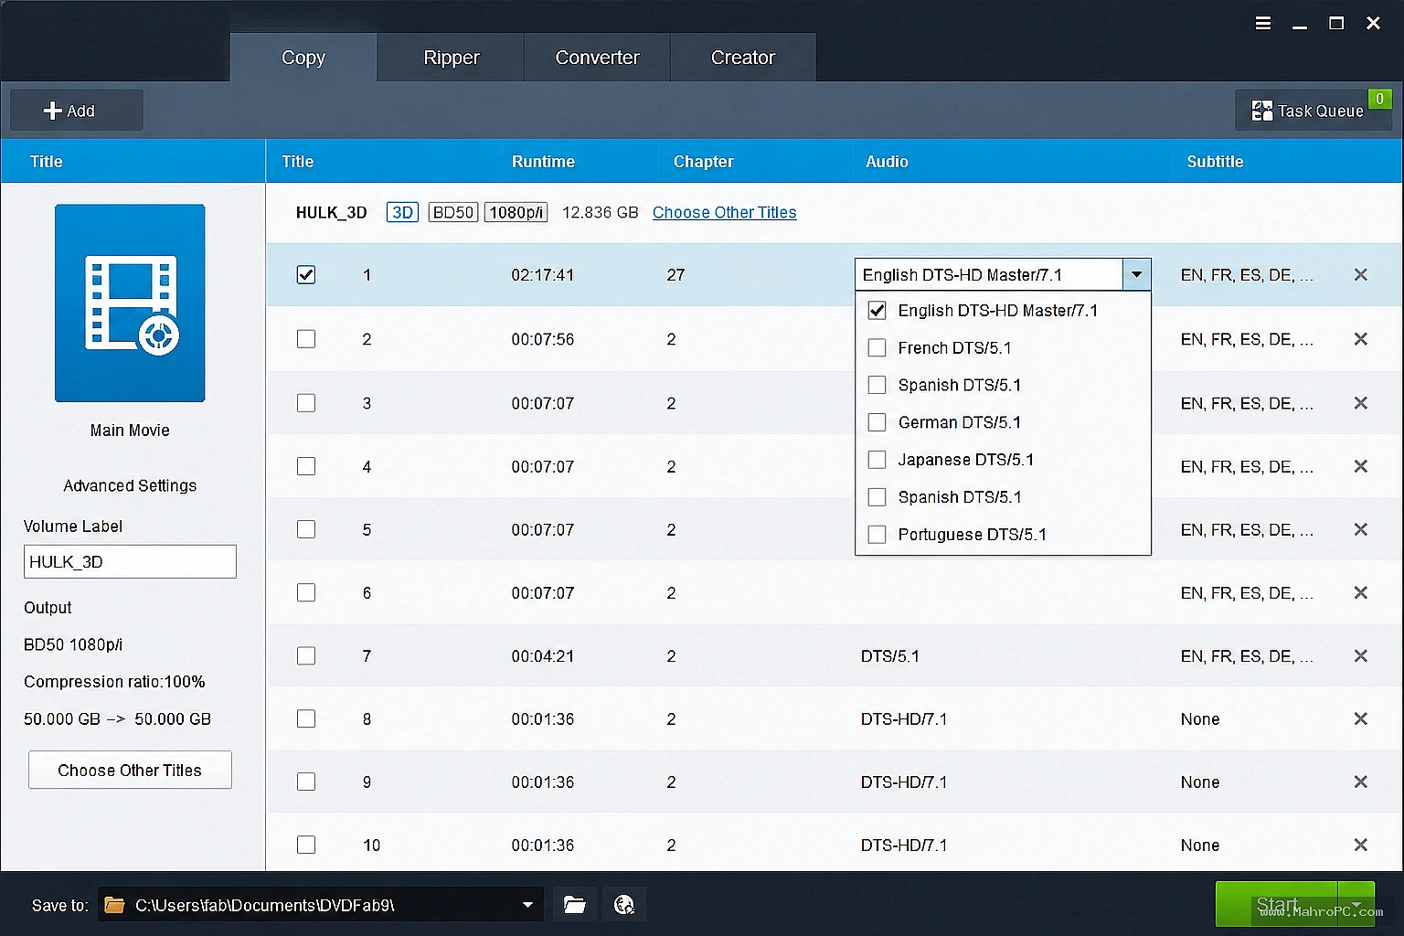Open subtitle list EN, FR, ES, DE for title 1

(1247, 274)
